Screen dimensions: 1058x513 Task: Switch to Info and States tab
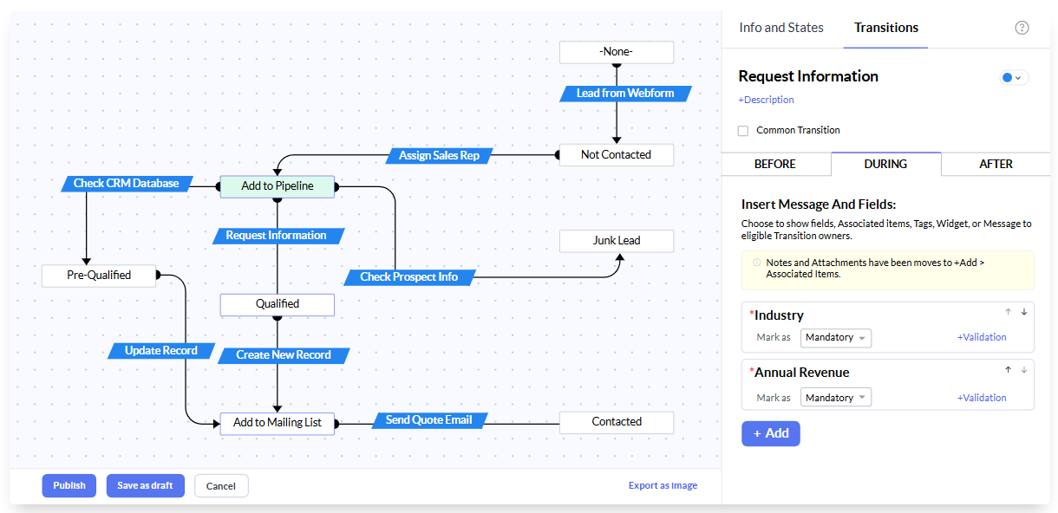point(781,28)
